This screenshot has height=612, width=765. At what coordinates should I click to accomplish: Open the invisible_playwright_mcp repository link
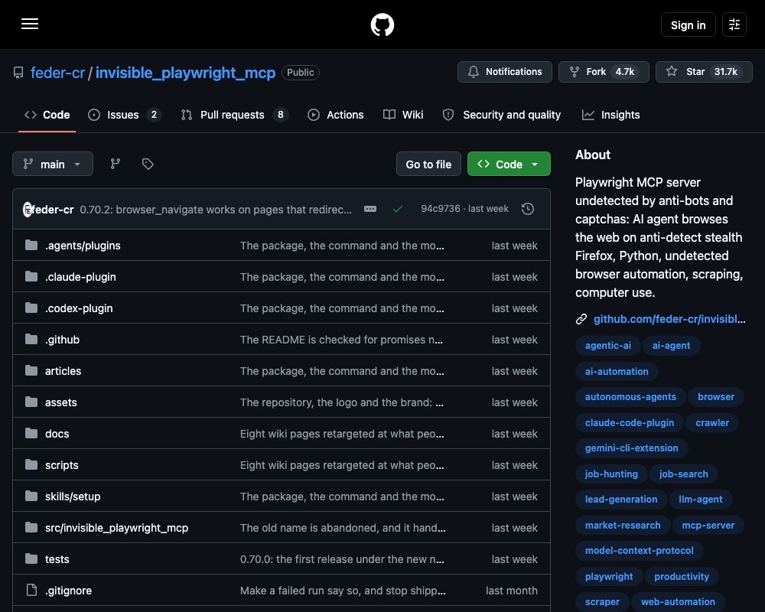point(185,73)
